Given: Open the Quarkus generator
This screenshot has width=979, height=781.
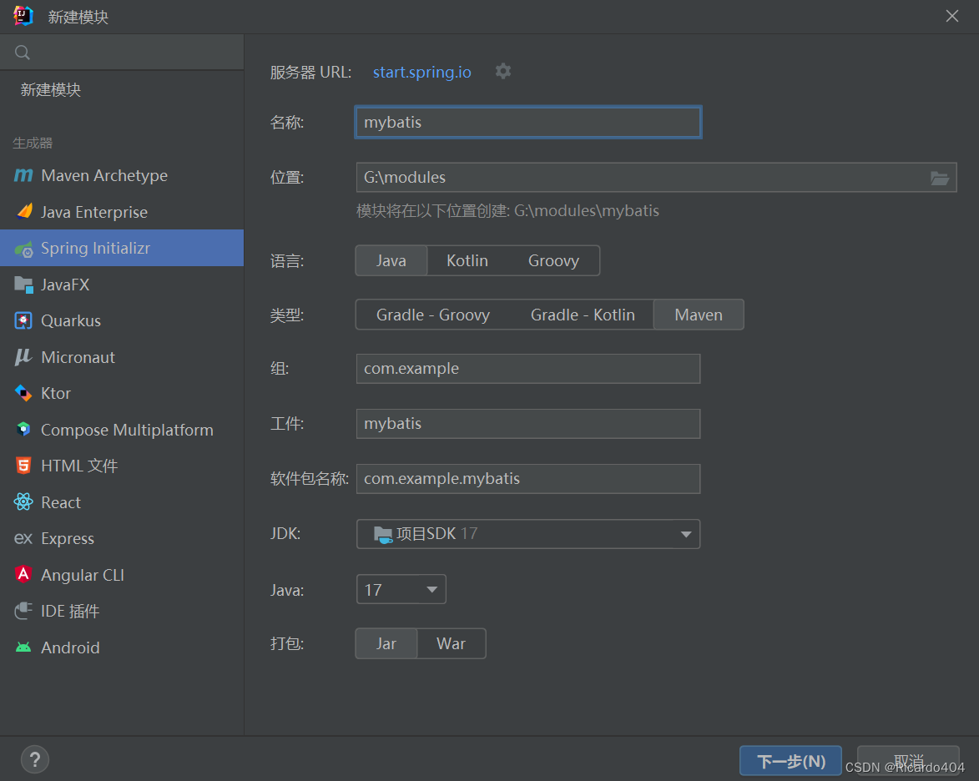Looking at the screenshot, I should pyautogui.click(x=24, y=320).
